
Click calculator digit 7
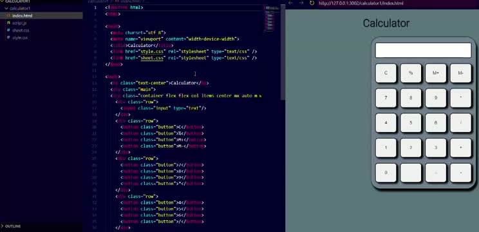(x=386, y=98)
